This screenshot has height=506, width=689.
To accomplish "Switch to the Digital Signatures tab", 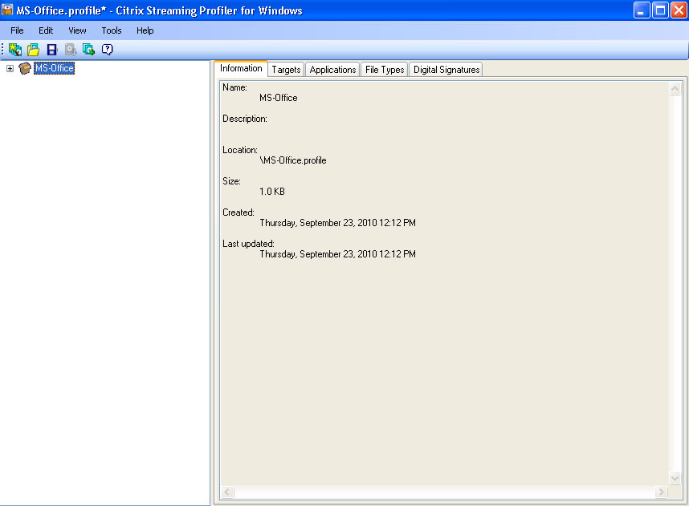I will tap(446, 70).
